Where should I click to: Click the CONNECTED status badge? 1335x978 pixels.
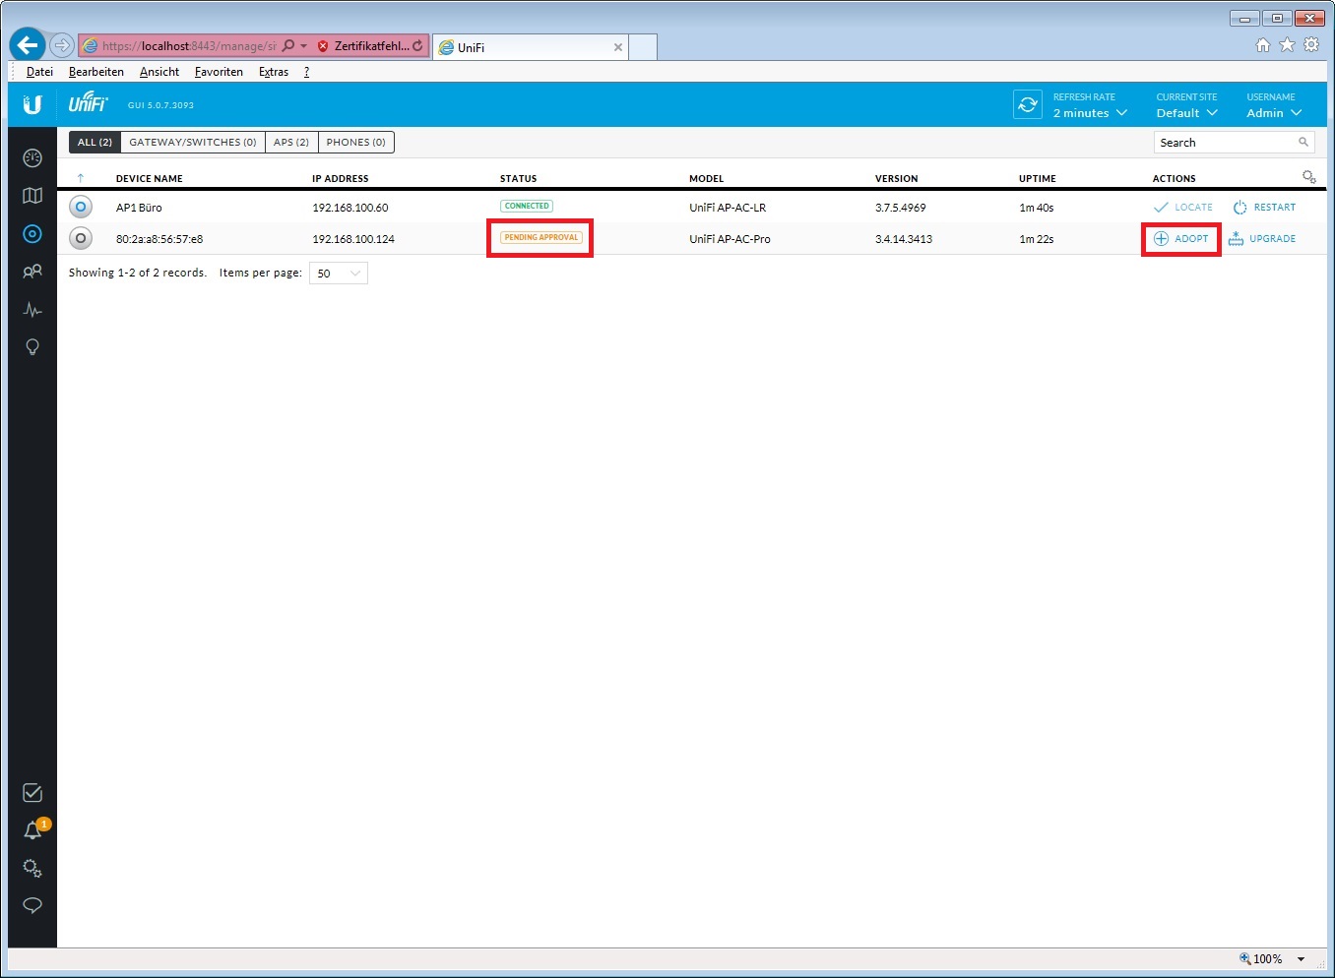[x=527, y=206]
